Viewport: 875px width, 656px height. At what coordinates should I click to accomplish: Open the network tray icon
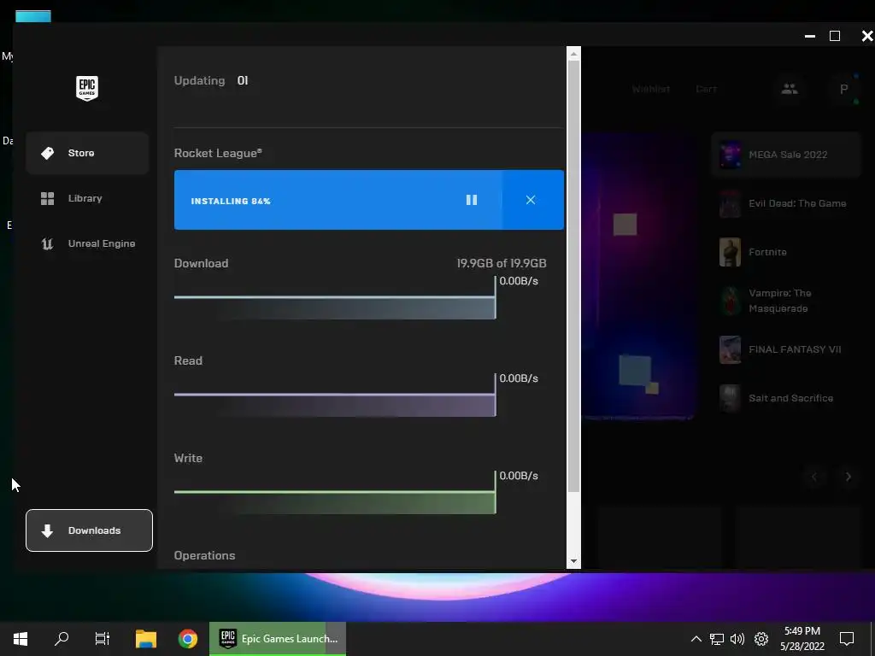point(717,639)
